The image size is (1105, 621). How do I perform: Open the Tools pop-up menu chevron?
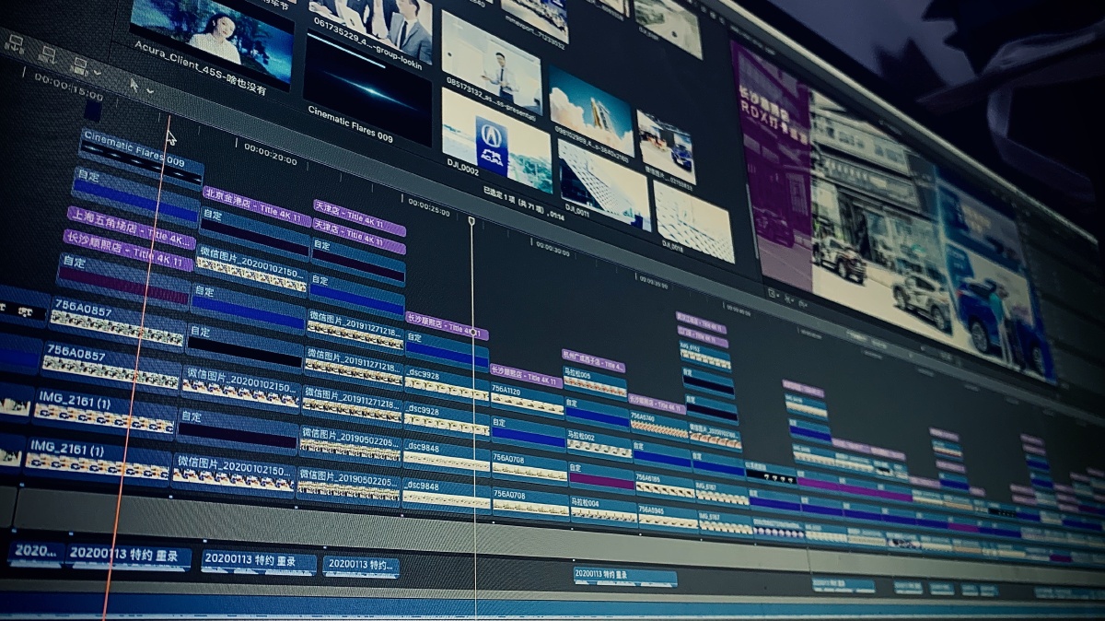point(150,91)
